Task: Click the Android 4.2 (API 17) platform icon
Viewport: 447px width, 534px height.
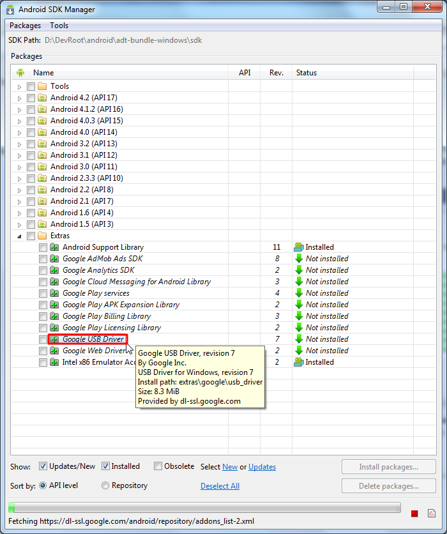Action: (x=42, y=98)
